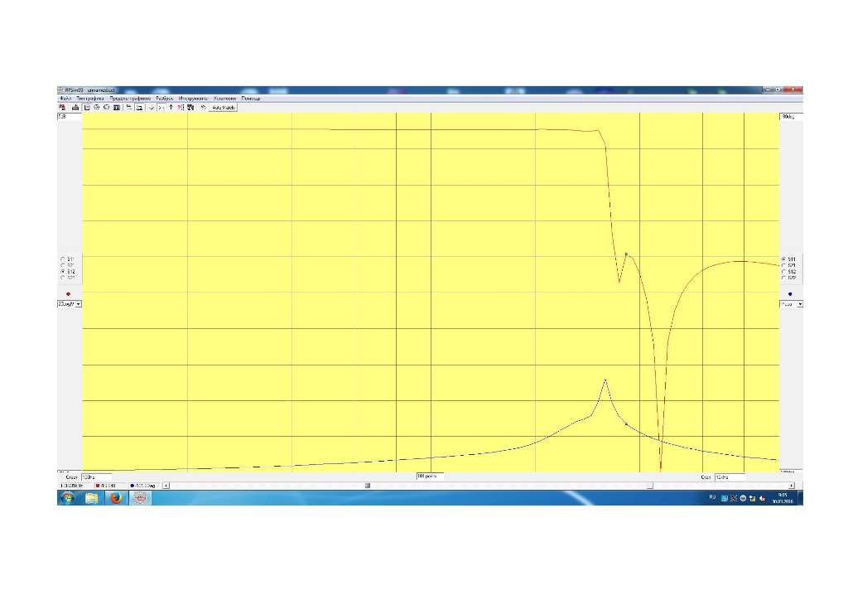Click the Auto Match button
The width and height of the screenshot is (848, 600).
224,108
